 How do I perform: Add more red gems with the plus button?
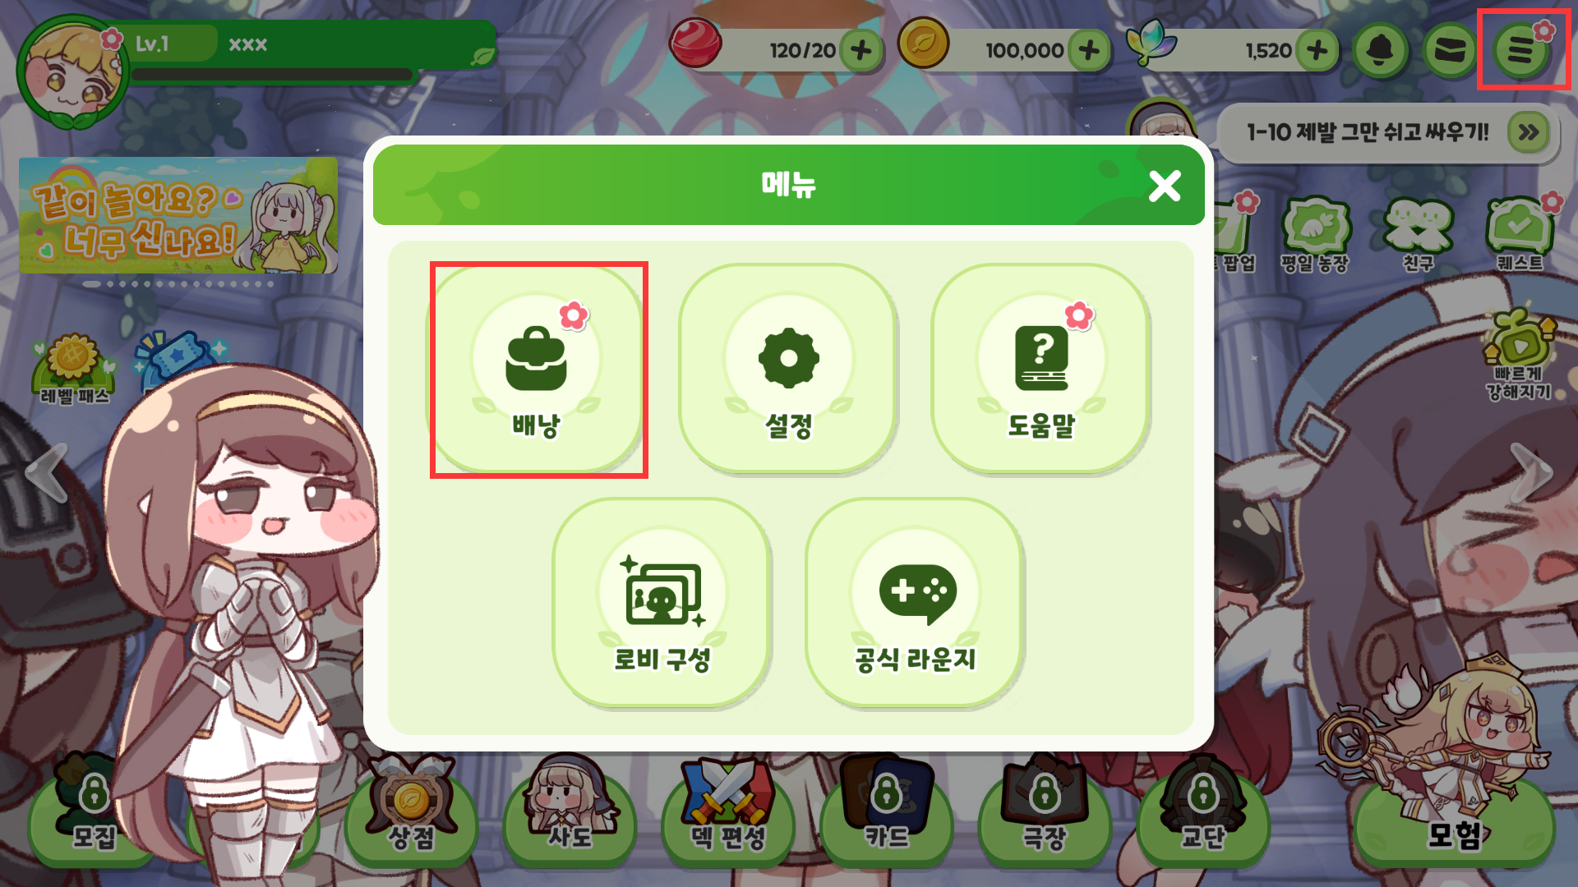(x=861, y=51)
